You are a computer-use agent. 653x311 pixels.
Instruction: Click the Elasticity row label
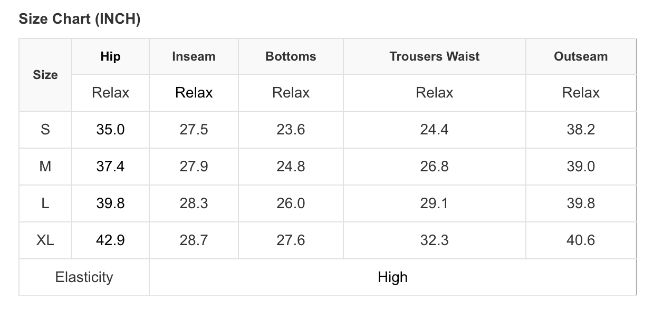84,277
